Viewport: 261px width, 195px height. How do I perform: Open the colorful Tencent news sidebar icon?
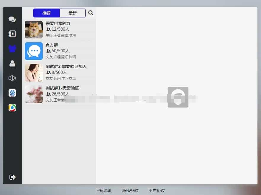pos(12,108)
